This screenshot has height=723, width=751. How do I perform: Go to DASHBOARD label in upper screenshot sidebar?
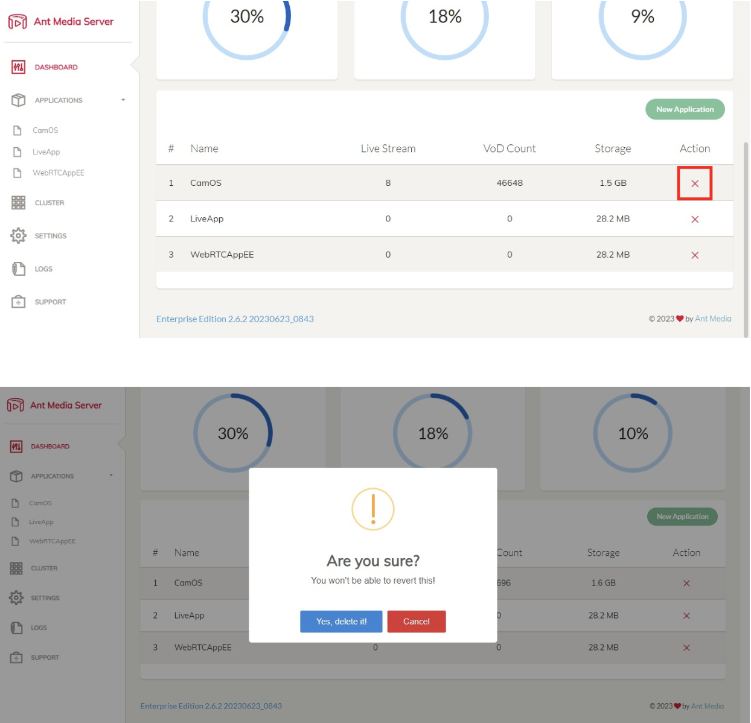pyautogui.click(x=56, y=68)
